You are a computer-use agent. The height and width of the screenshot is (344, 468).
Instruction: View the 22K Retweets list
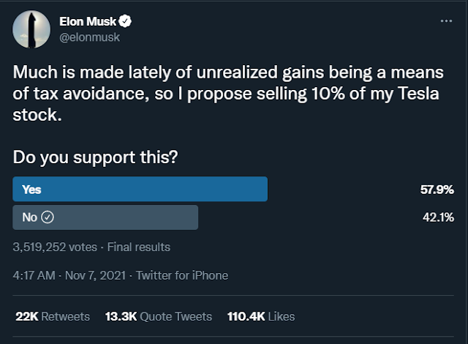click(x=52, y=316)
